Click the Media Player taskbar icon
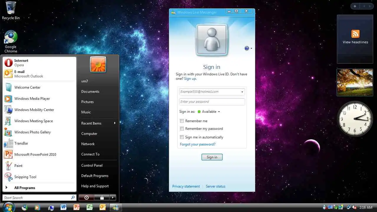Viewport: 377px width, 212px height. click(37, 207)
